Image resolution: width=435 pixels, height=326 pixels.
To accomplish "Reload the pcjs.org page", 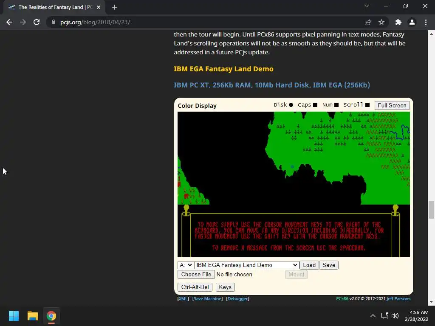I will pos(37,22).
